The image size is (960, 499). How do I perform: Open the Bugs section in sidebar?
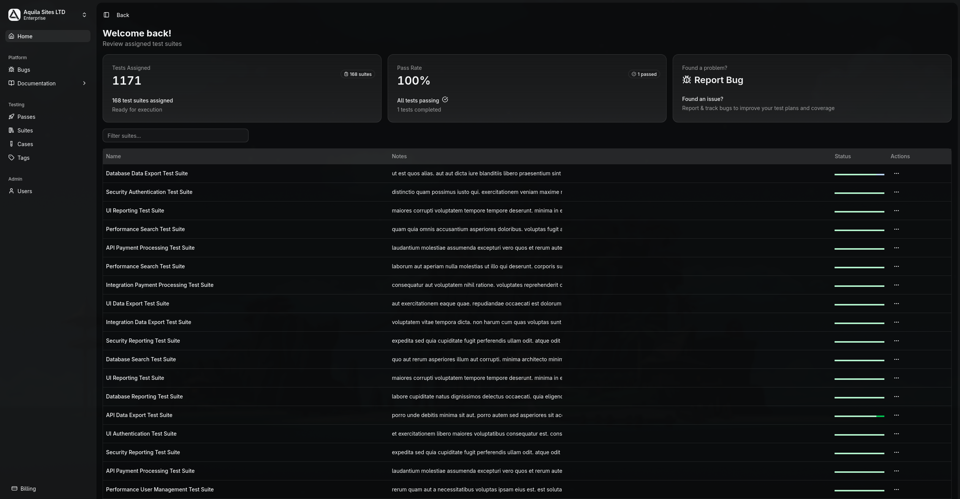(24, 69)
